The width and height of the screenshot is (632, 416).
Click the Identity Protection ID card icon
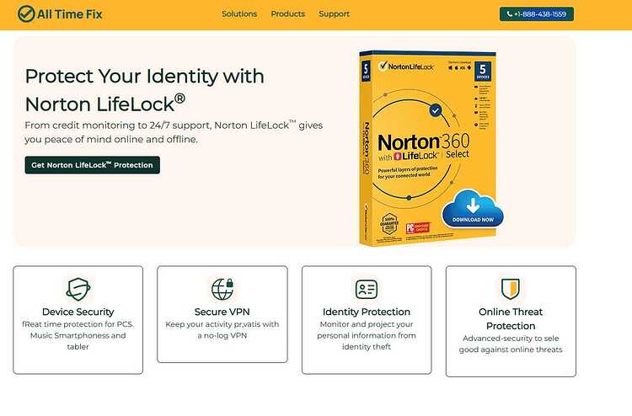click(x=367, y=289)
